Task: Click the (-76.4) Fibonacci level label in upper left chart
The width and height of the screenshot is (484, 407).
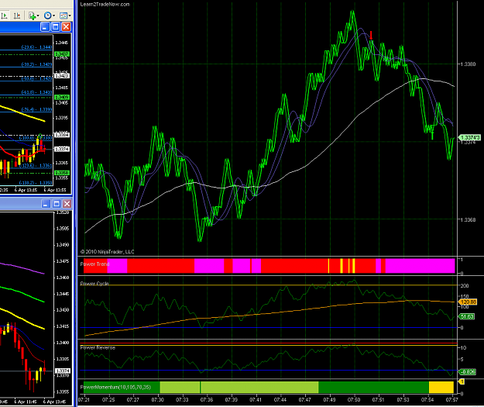Action: [x=36, y=109]
